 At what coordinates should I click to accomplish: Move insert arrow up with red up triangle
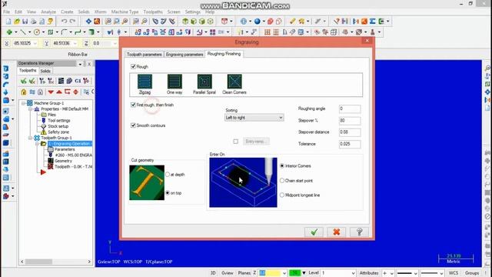(59, 92)
